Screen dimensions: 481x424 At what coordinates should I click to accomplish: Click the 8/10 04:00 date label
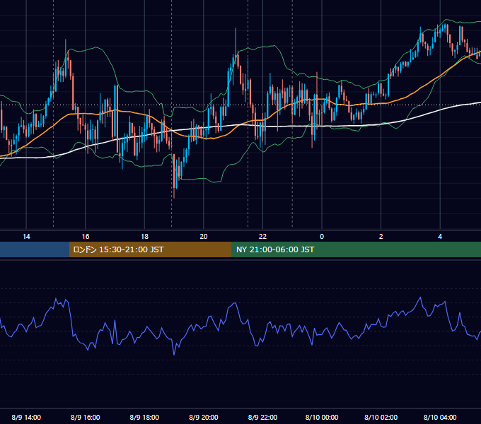click(440, 417)
